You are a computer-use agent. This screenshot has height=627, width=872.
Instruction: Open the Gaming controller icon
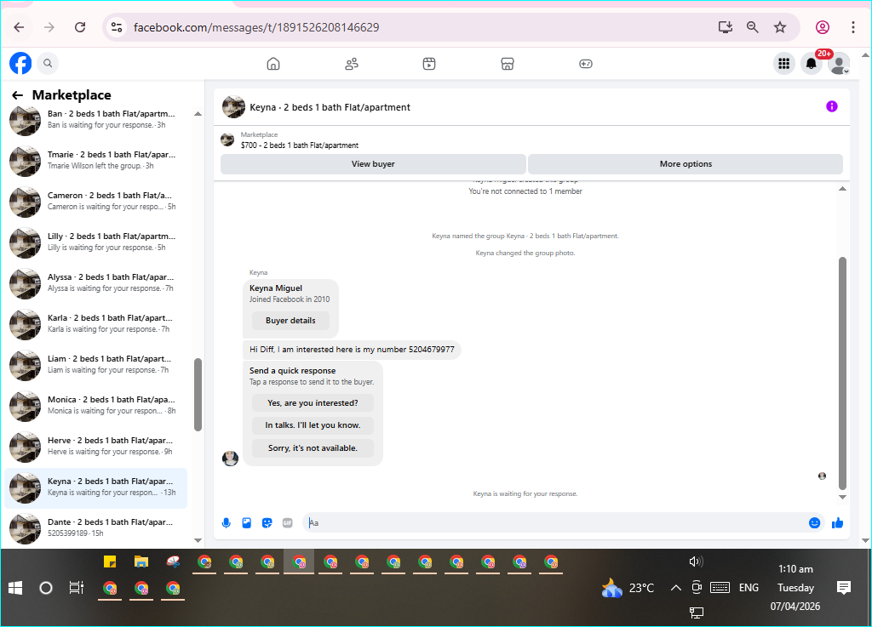coord(586,64)
